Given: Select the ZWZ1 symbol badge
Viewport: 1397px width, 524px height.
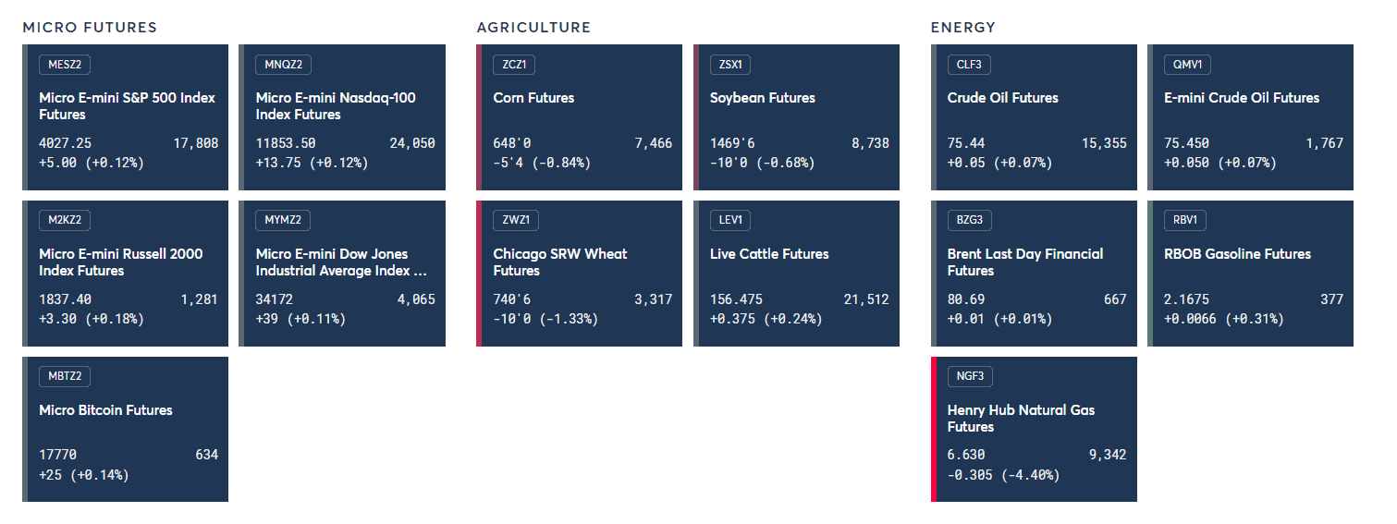Looking at the screenshot, I should pyautogui.click(x=516, y=221).
